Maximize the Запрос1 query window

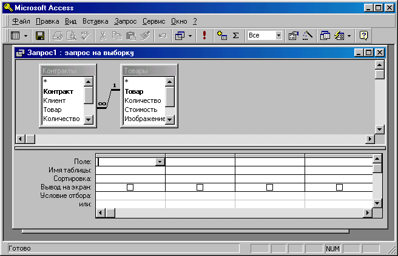coord(368,53)
